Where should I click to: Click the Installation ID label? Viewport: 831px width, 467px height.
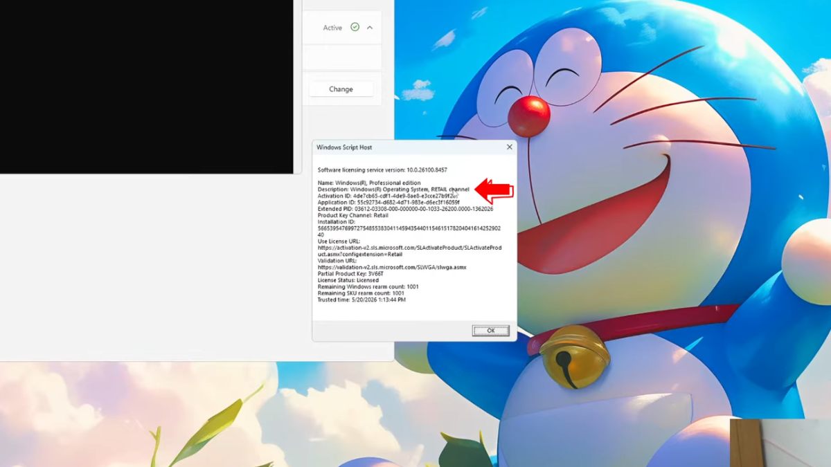click(x=337, y=221)
